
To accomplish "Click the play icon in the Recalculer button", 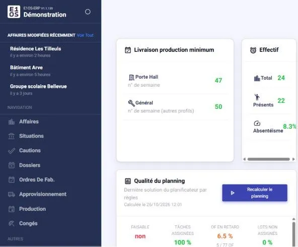I will click(x=233, y=193).
